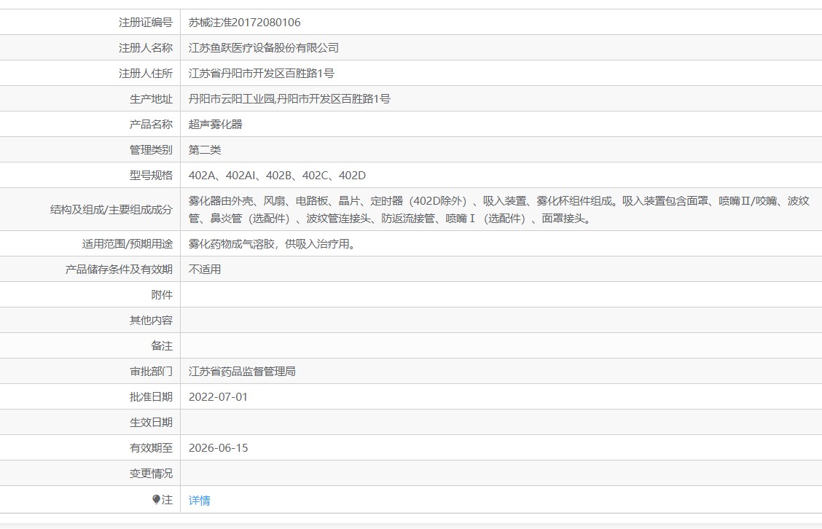
Task: Click the 变更情况 label
Action: coord(151,474)
